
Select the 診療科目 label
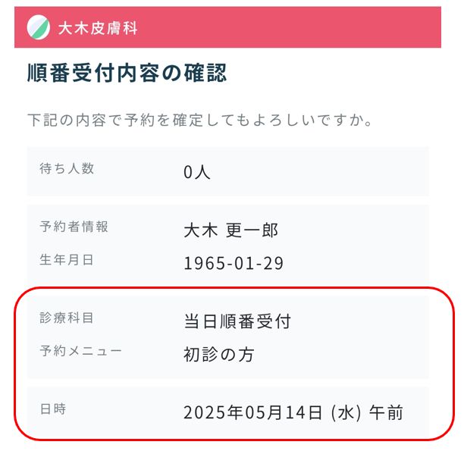coord(67,318)
